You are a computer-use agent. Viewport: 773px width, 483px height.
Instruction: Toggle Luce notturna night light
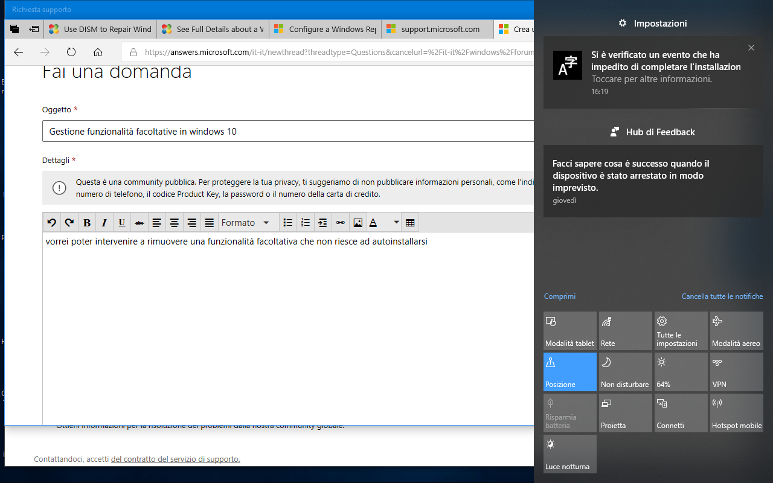pos(570,454)
